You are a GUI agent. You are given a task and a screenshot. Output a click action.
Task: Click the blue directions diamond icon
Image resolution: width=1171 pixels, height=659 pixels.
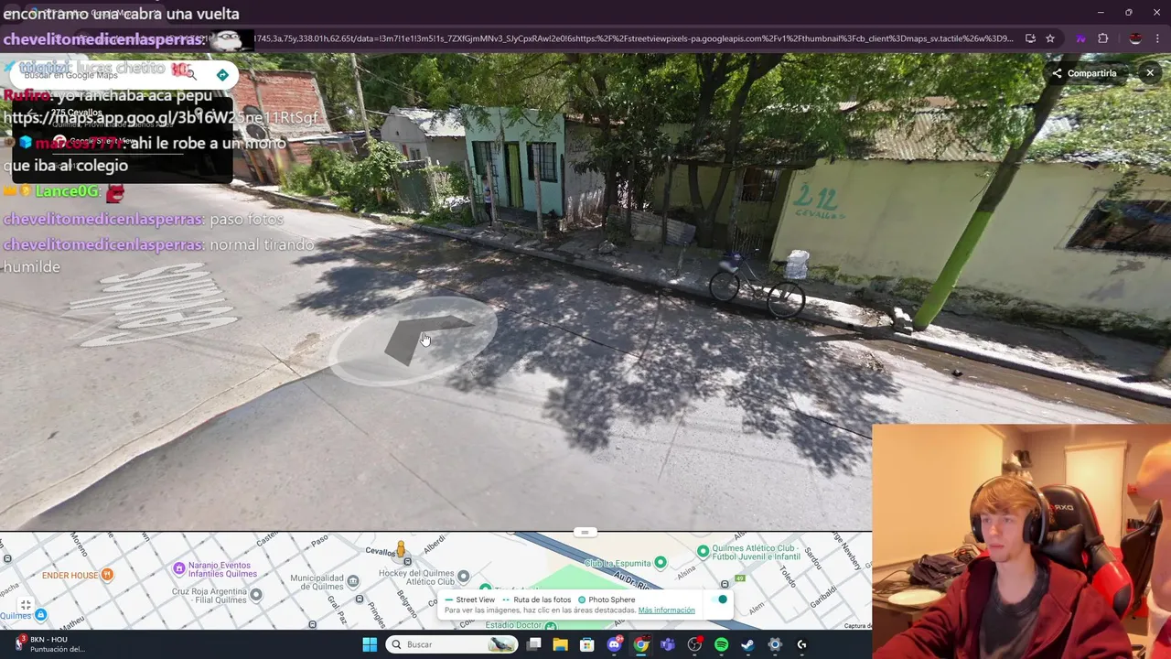click(222, 75)
